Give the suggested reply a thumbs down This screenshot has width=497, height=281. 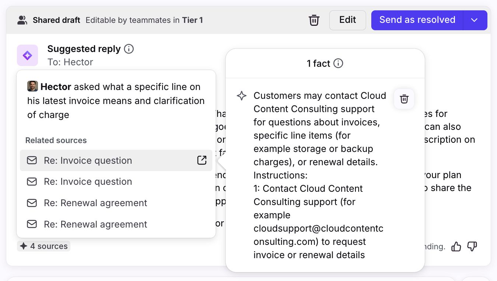(x=472, y=246)
